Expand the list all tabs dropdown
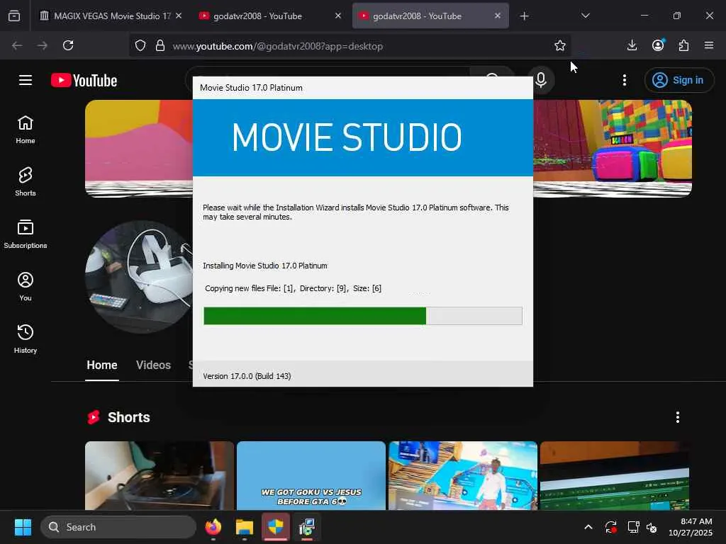 pyautogui.click(x=585, y=16)
